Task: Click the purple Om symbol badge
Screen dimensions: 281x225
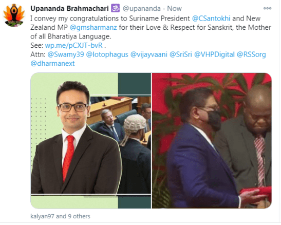Action: (115, 8)
